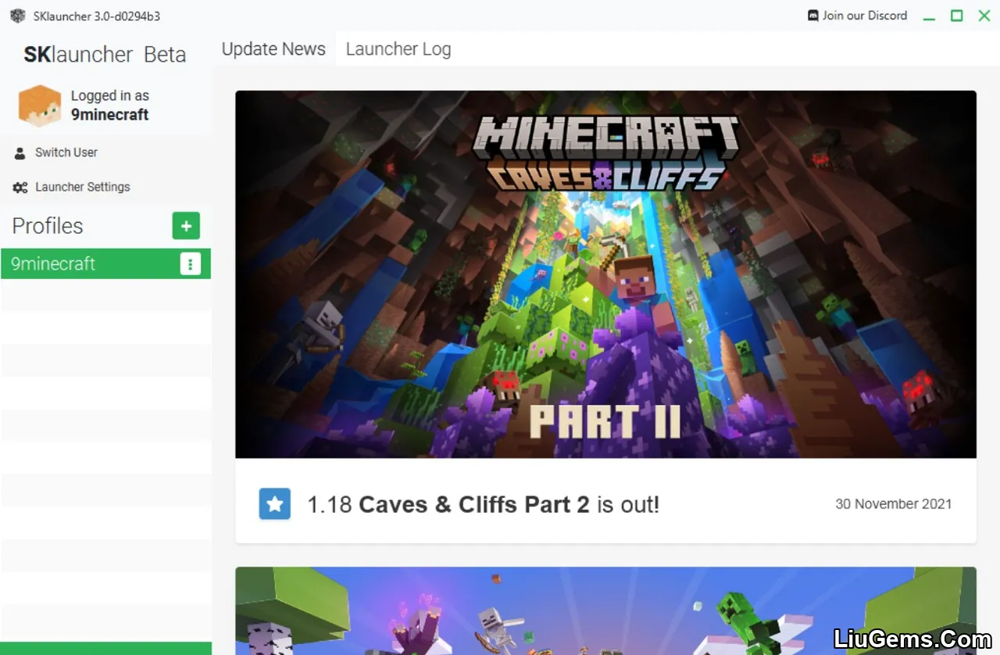Click the 30 November 2021 date

point(894,504)
